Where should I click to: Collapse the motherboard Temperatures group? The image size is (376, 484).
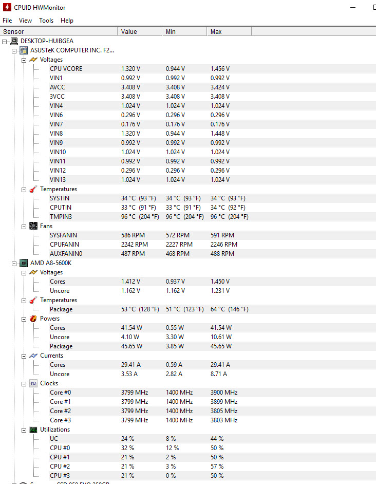click(24, 190)
